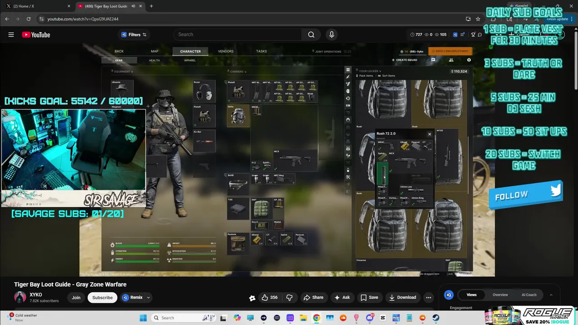The width and height of the screenshot is (578, 325).
Task: Switch to the Home / X tab
Action: pyautogui.click(x=37, y=6)
